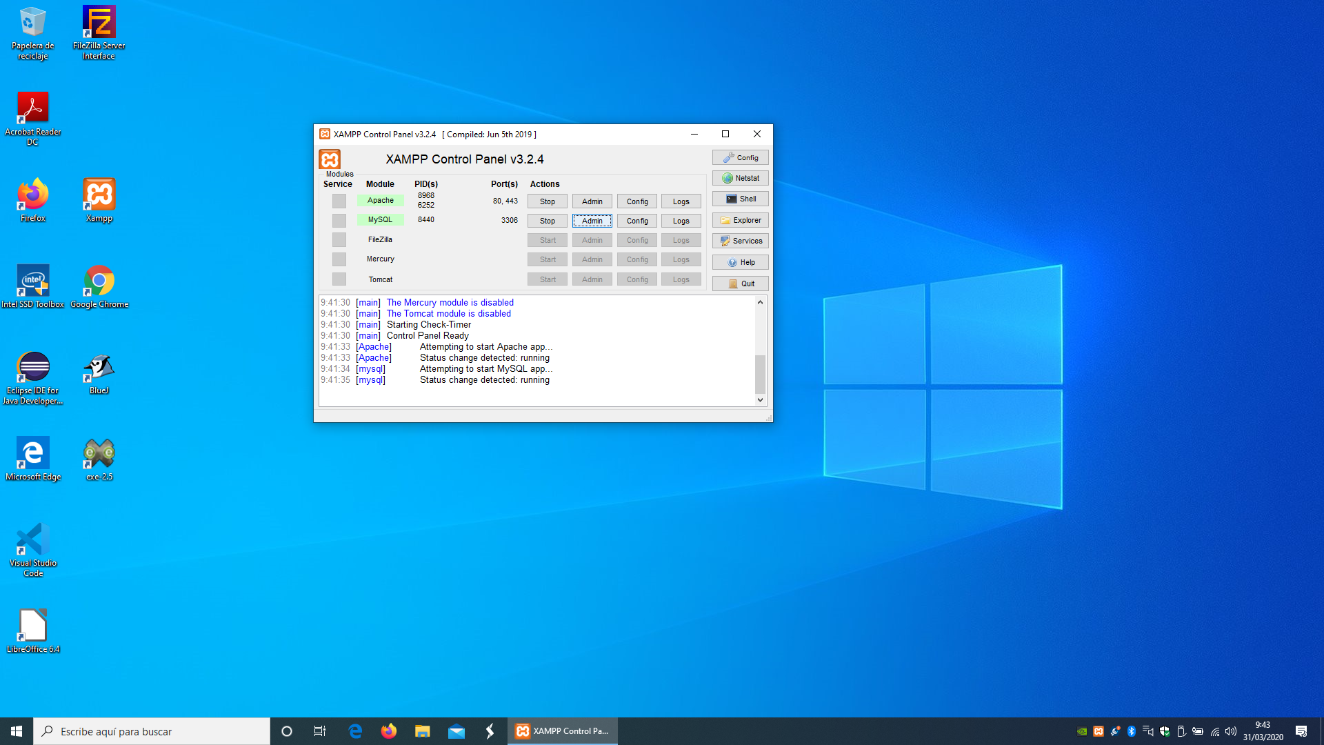Open Services from XAMPP side panel
This screenshot has width=1324, height=745.
click(x=740, y=241)
